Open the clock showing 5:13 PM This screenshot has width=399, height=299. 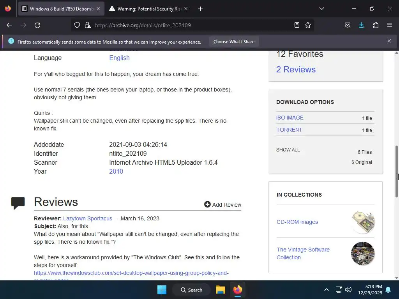point(370,290)
